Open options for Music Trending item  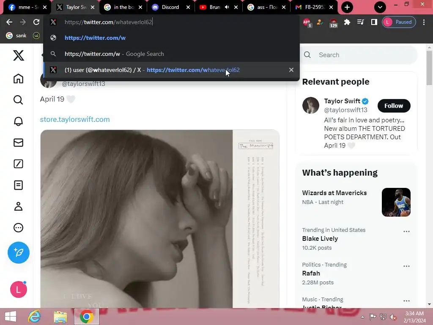(x=406, y=301)
